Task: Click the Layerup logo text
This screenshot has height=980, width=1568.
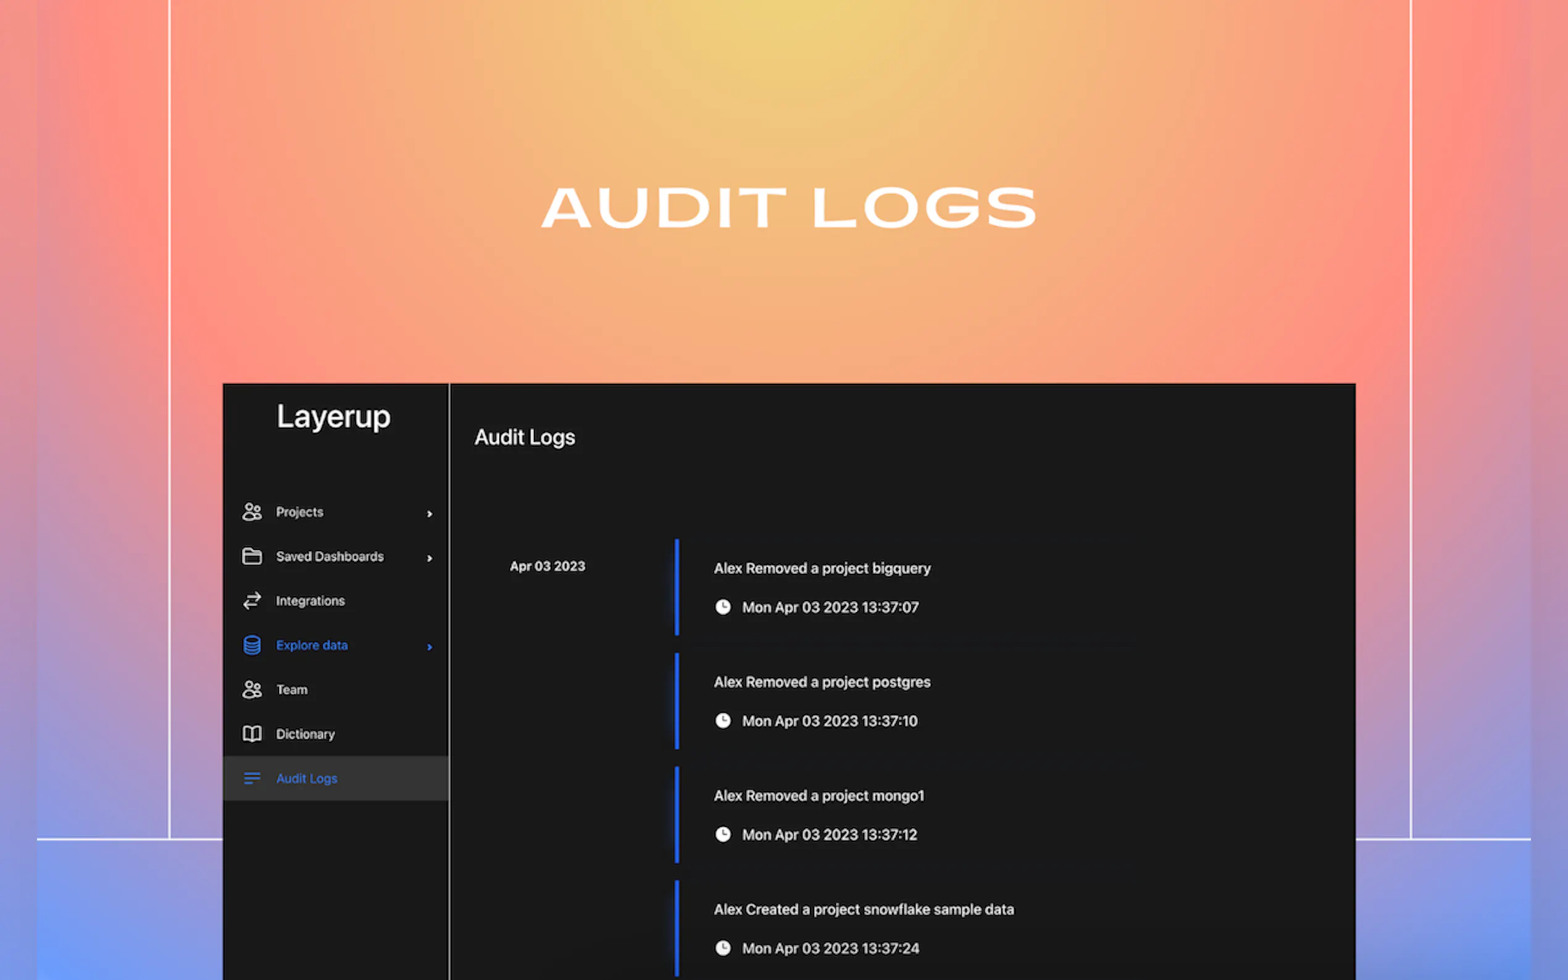Action: [333, 417]
